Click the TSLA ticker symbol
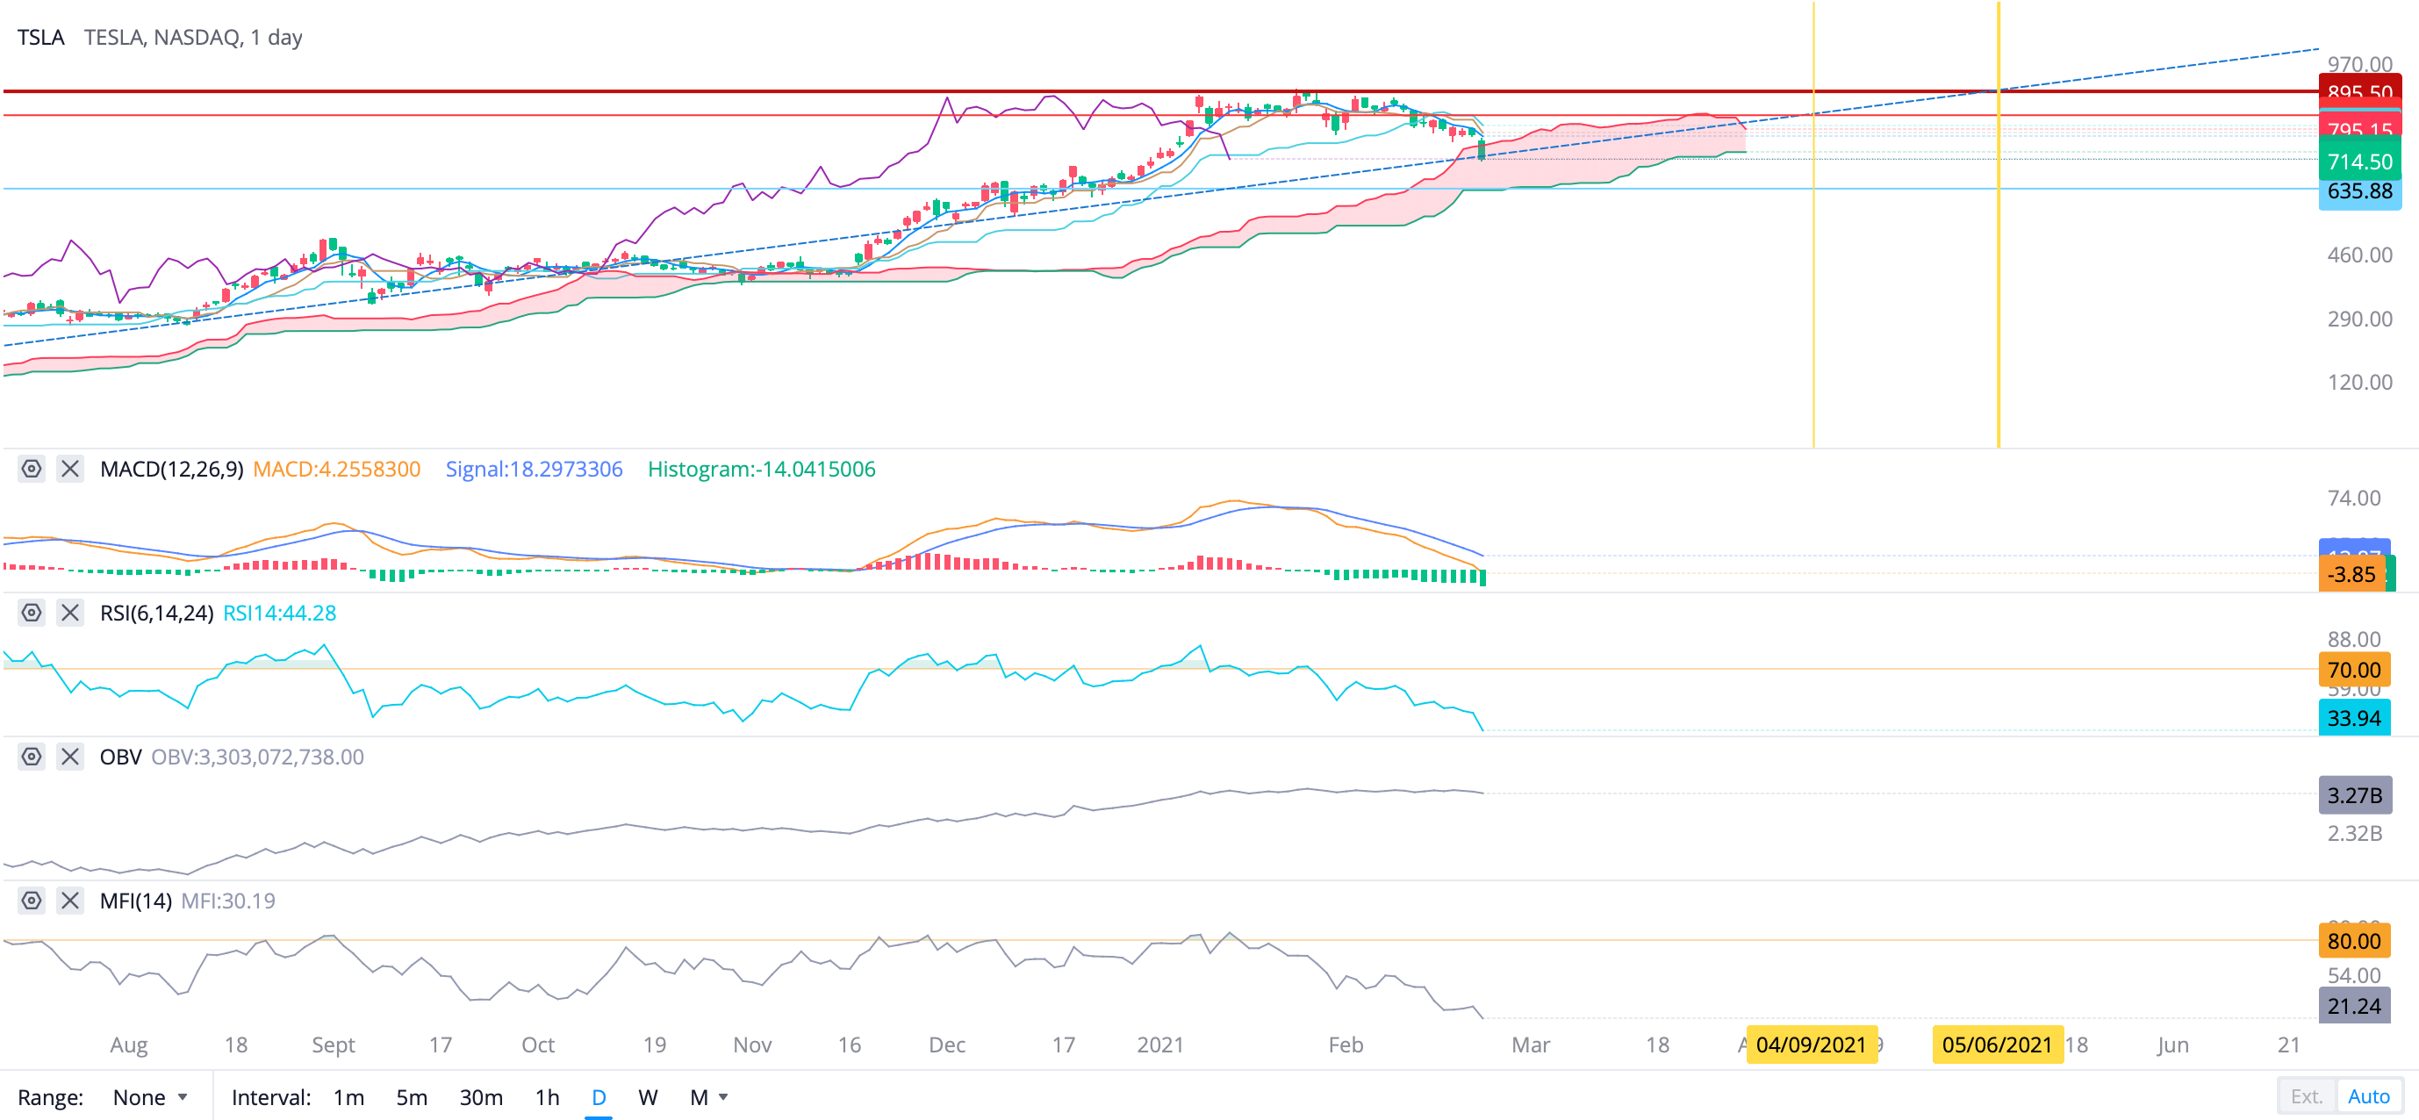 point(40,38)
